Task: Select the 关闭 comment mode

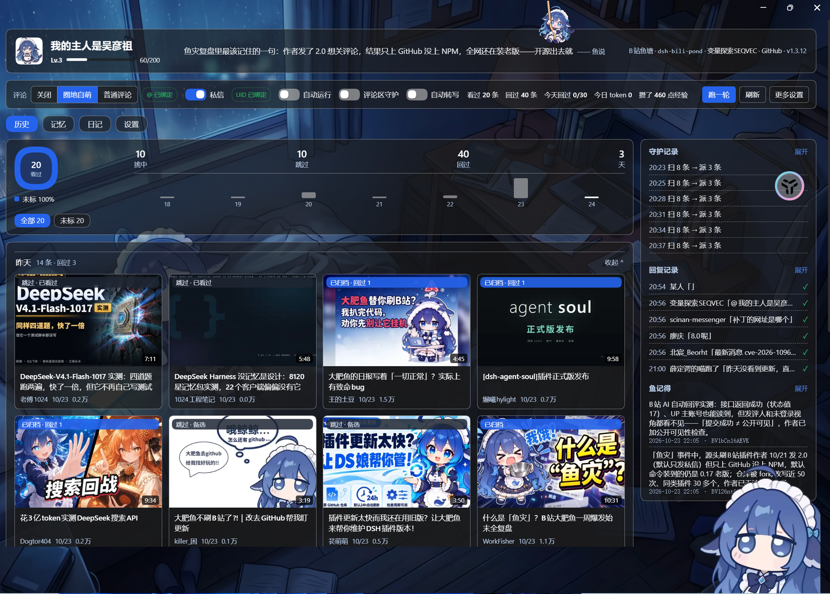Action: pyautogui.click(x=44, y=94)
